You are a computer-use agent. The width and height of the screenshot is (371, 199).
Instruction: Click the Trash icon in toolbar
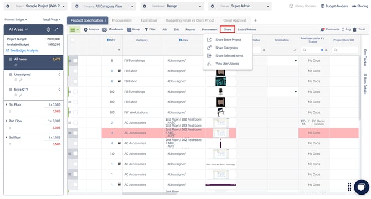click(355, 29)
